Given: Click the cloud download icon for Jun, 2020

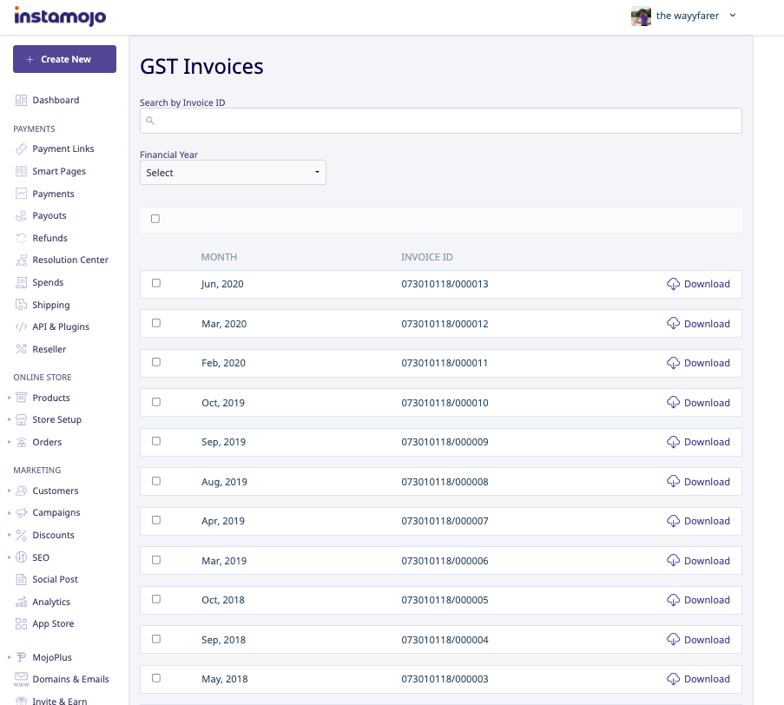Looking at the screenshot, I should (673, 284).
